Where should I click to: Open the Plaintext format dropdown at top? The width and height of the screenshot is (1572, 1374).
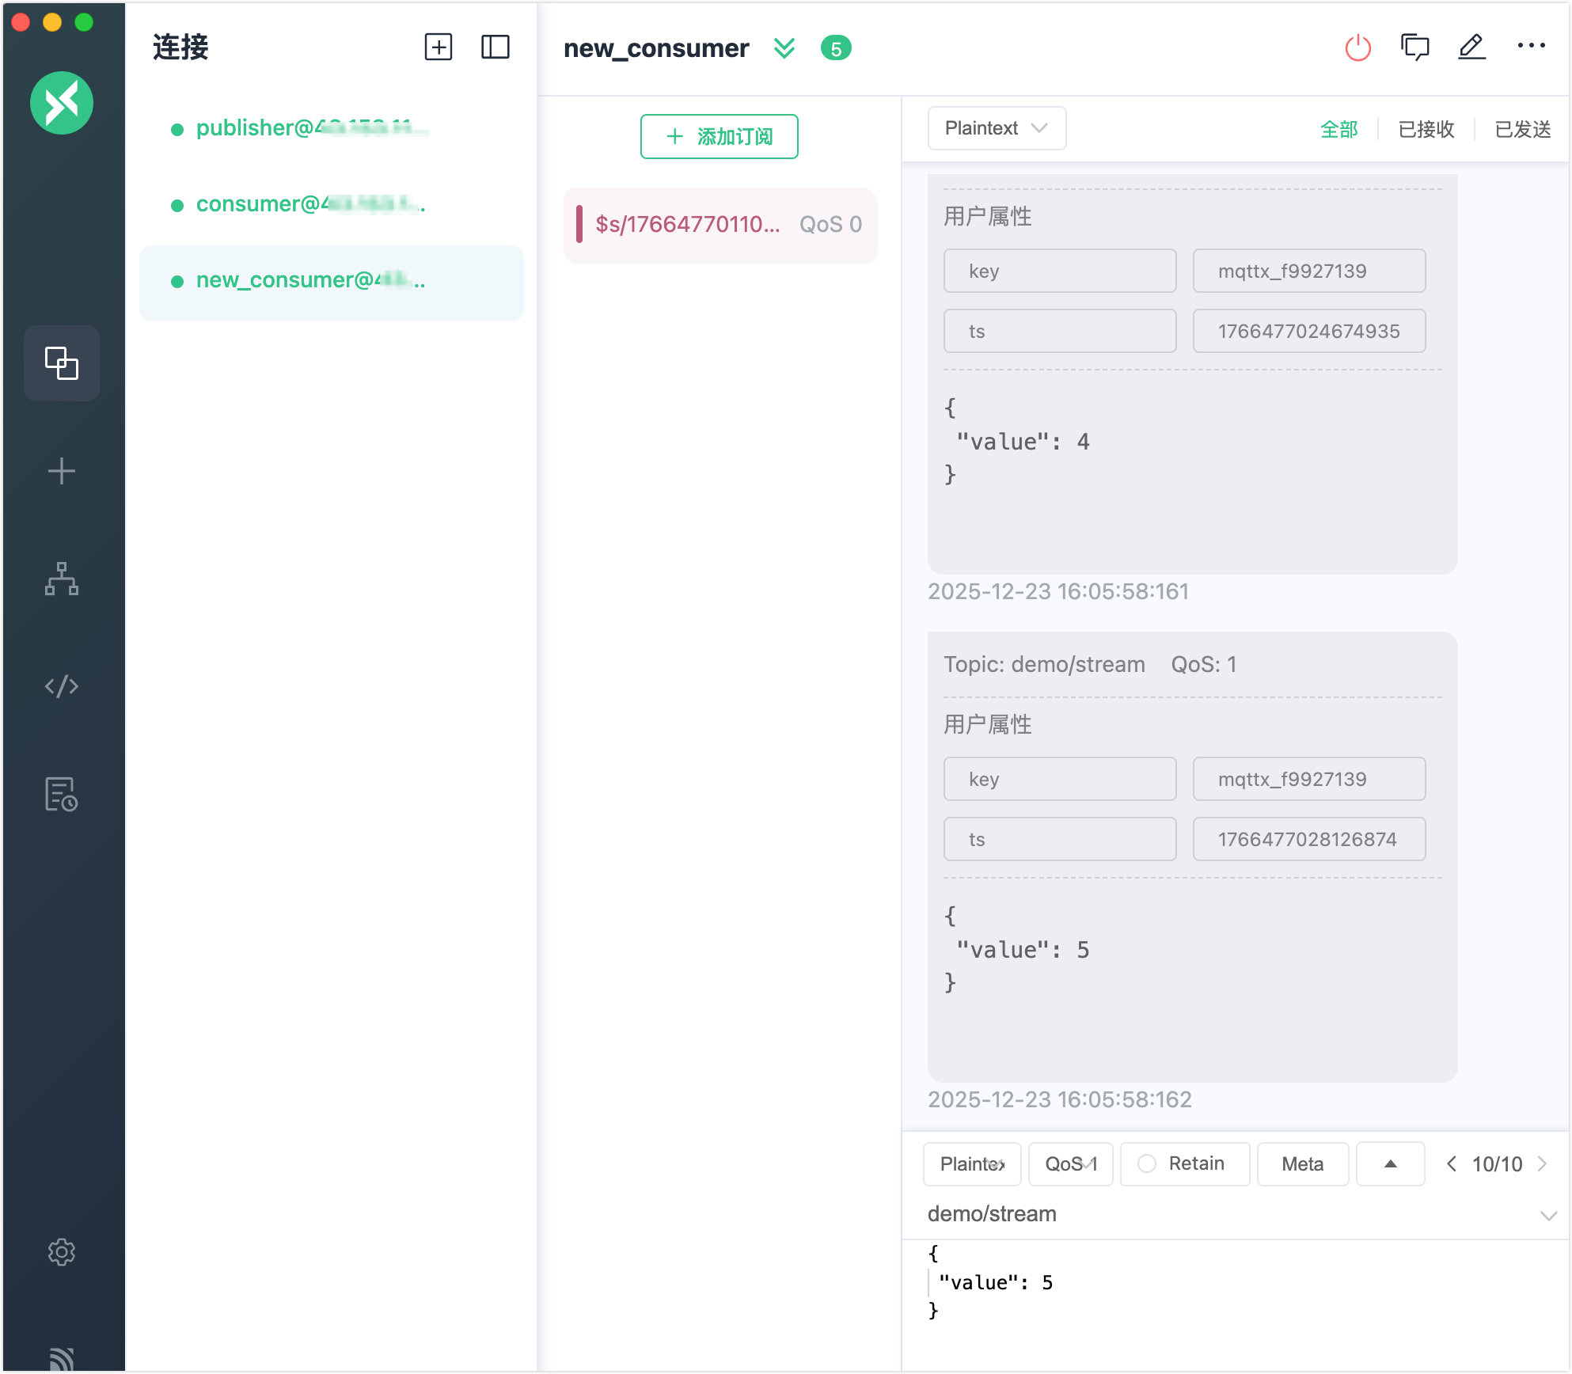tap(996, 128)
